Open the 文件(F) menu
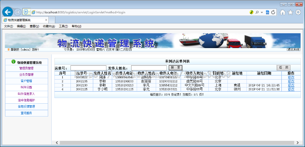 pos(8,26)
